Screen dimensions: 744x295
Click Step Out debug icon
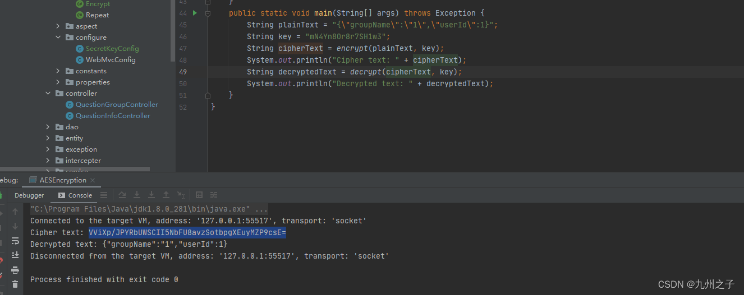(166, 195)
